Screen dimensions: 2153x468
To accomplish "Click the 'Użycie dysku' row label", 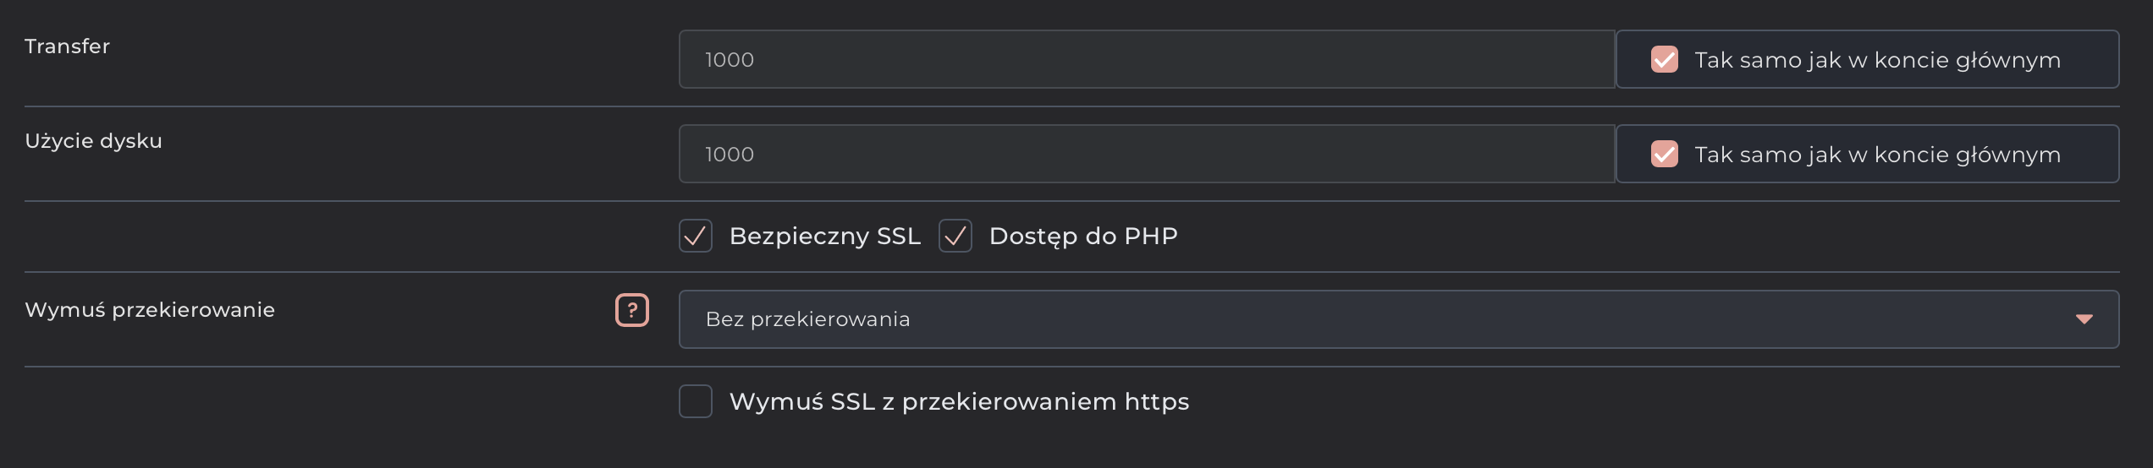I will click(x=93, y=141).
